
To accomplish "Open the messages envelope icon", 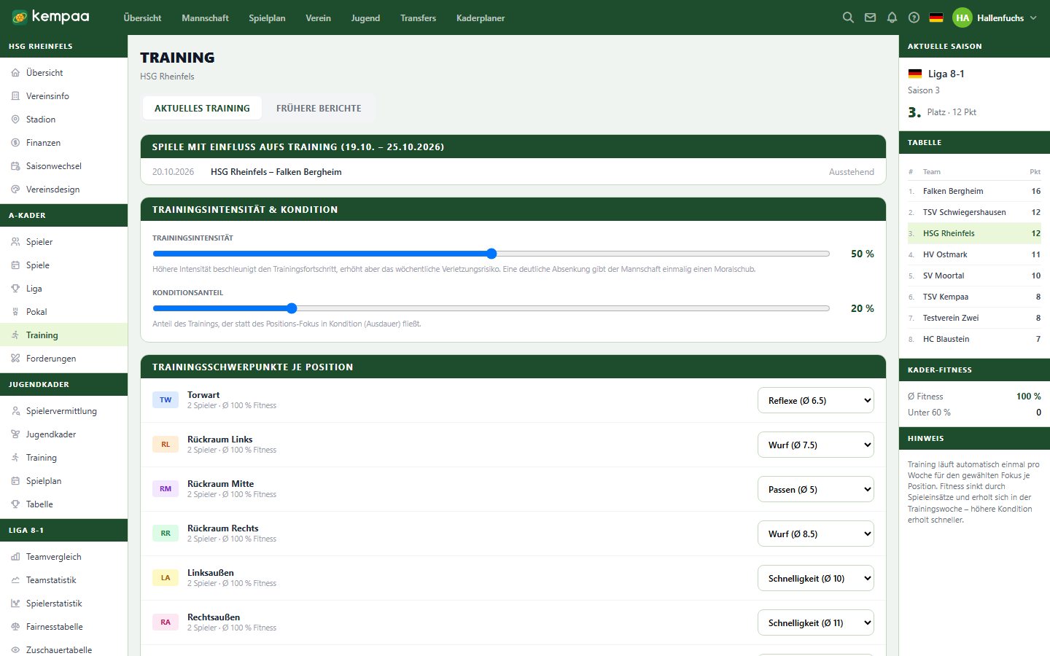I will tap(870, 17).
